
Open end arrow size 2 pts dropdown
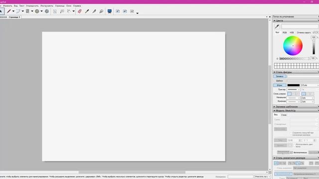308,101
